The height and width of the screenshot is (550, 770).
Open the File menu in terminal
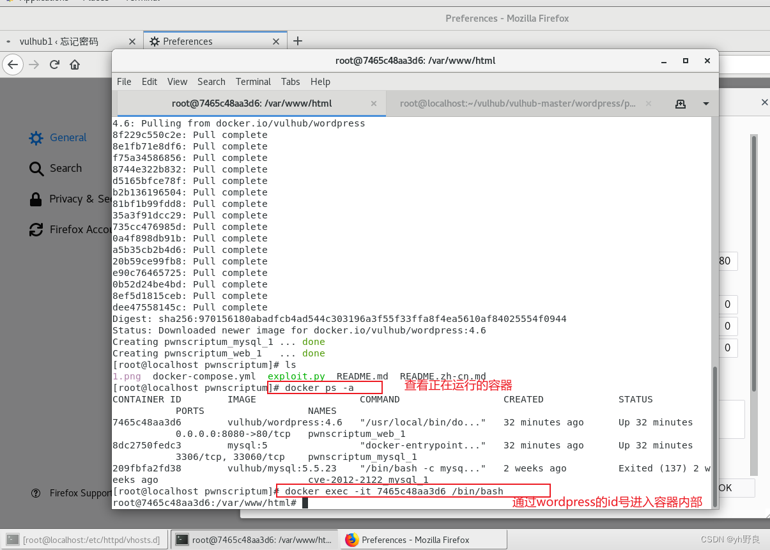[124, 82]
